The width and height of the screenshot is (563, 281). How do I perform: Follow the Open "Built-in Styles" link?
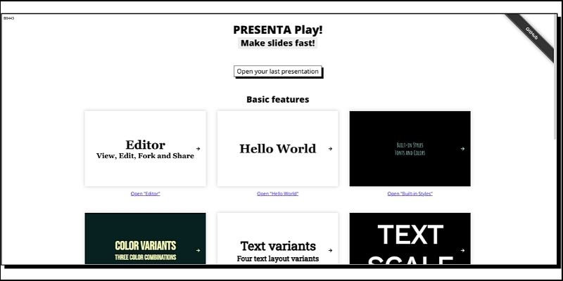pos(410,194)
